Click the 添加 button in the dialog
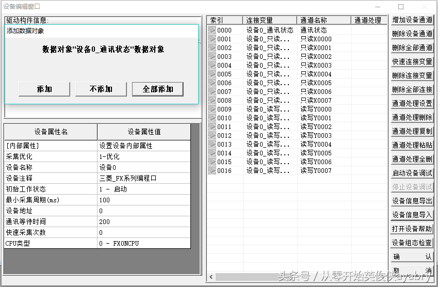Image resolution: width=438 pixels, height=287 pixels. pos(44,89)
